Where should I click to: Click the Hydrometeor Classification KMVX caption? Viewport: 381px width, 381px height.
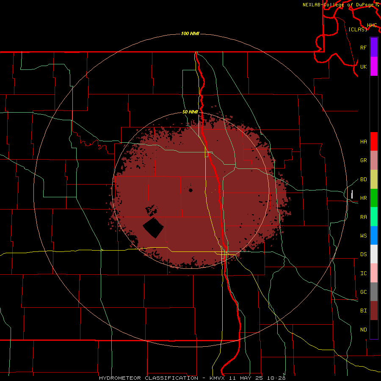point(192,378)
